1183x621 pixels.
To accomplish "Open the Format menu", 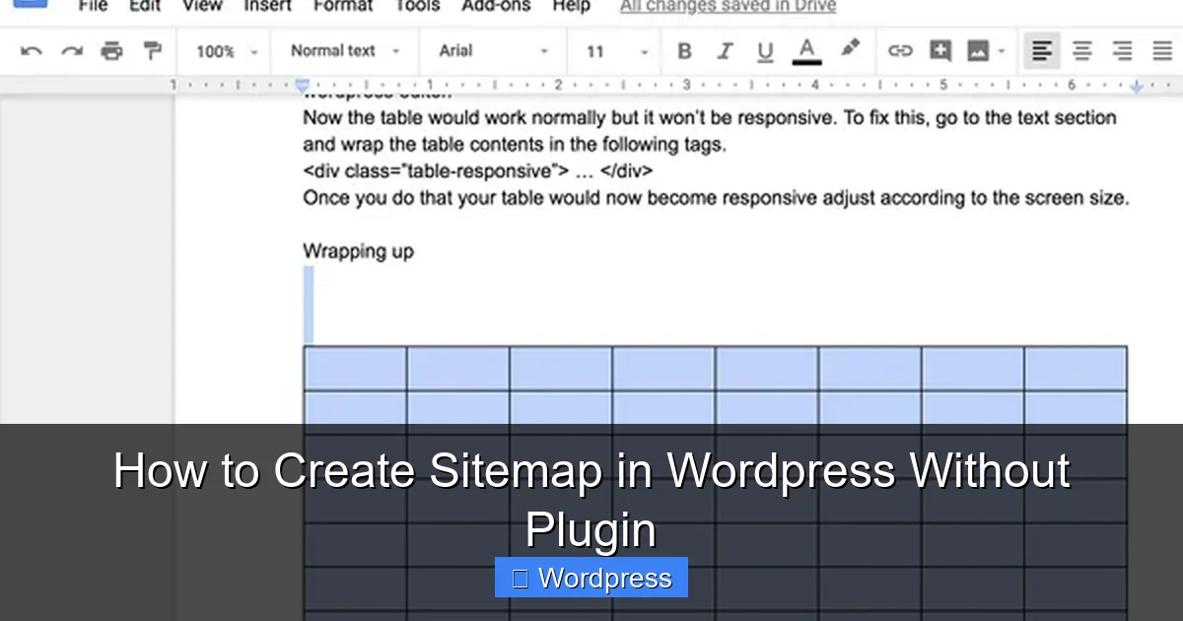I will (342, 7).
